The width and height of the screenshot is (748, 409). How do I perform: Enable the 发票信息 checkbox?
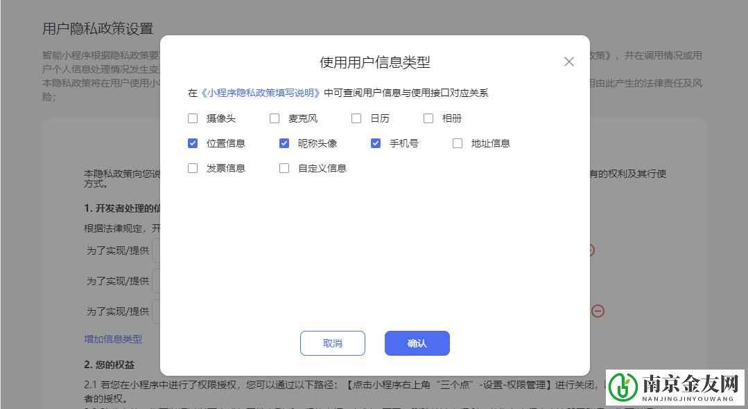coord(193,167)
